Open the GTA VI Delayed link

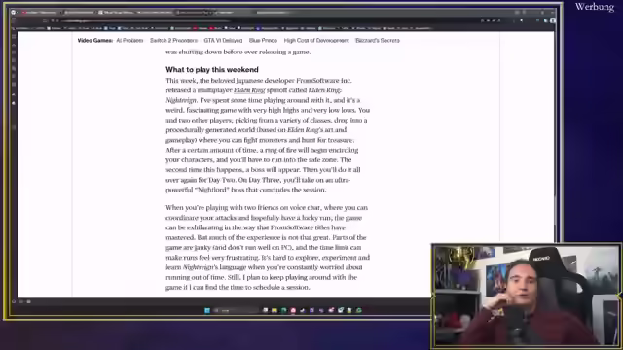pyautogui.click(x=223, y=41)
